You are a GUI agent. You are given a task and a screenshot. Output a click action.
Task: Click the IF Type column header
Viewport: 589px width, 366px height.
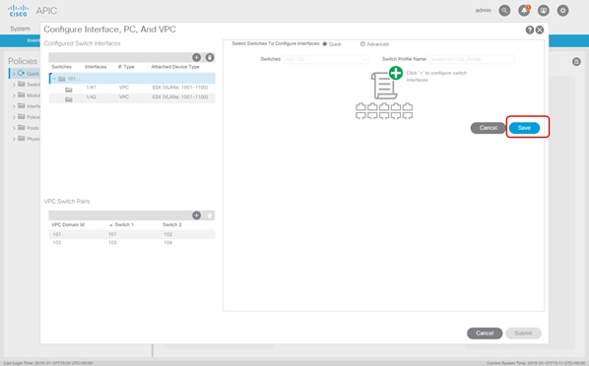click(x=126, y=67)
